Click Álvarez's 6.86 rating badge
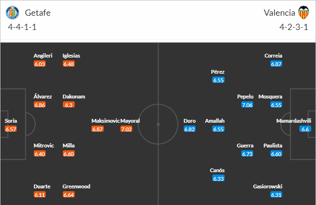316x205 pixels. 40,105
